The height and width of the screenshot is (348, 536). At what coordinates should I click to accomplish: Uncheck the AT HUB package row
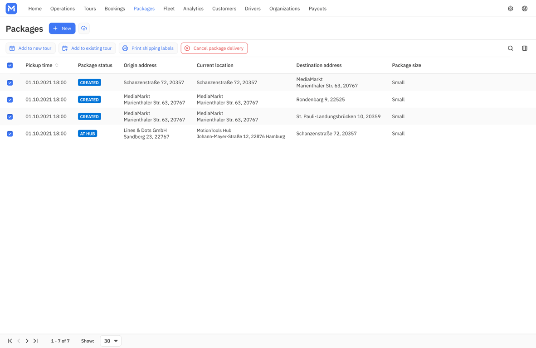(x=10, y=134)
